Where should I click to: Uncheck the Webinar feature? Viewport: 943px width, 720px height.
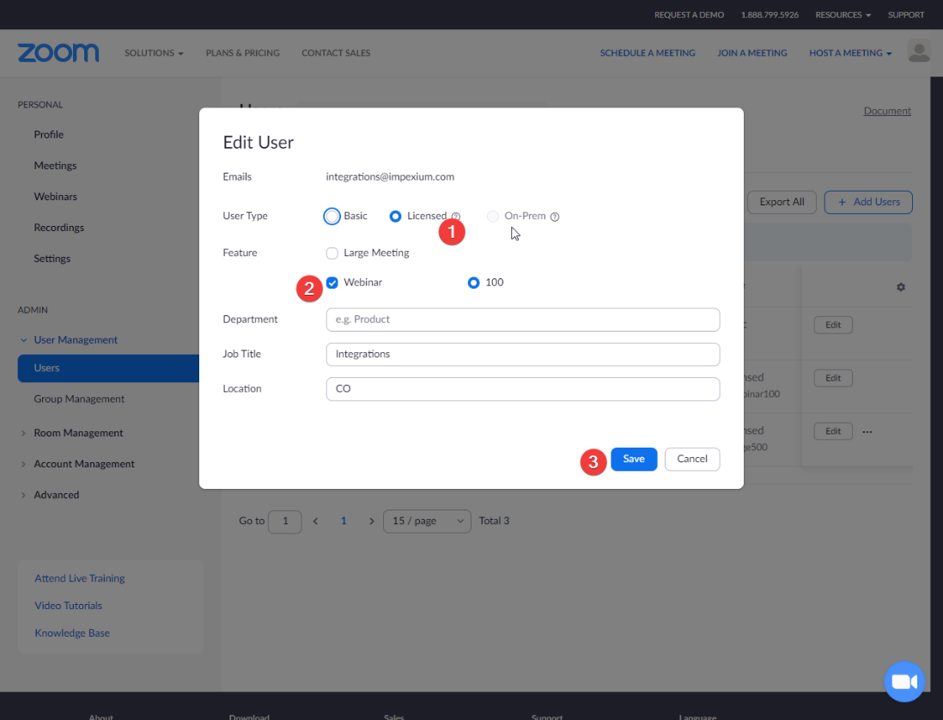(332, 283)
